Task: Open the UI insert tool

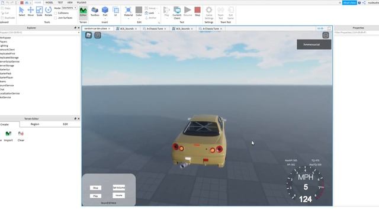Action: point(115,12)
